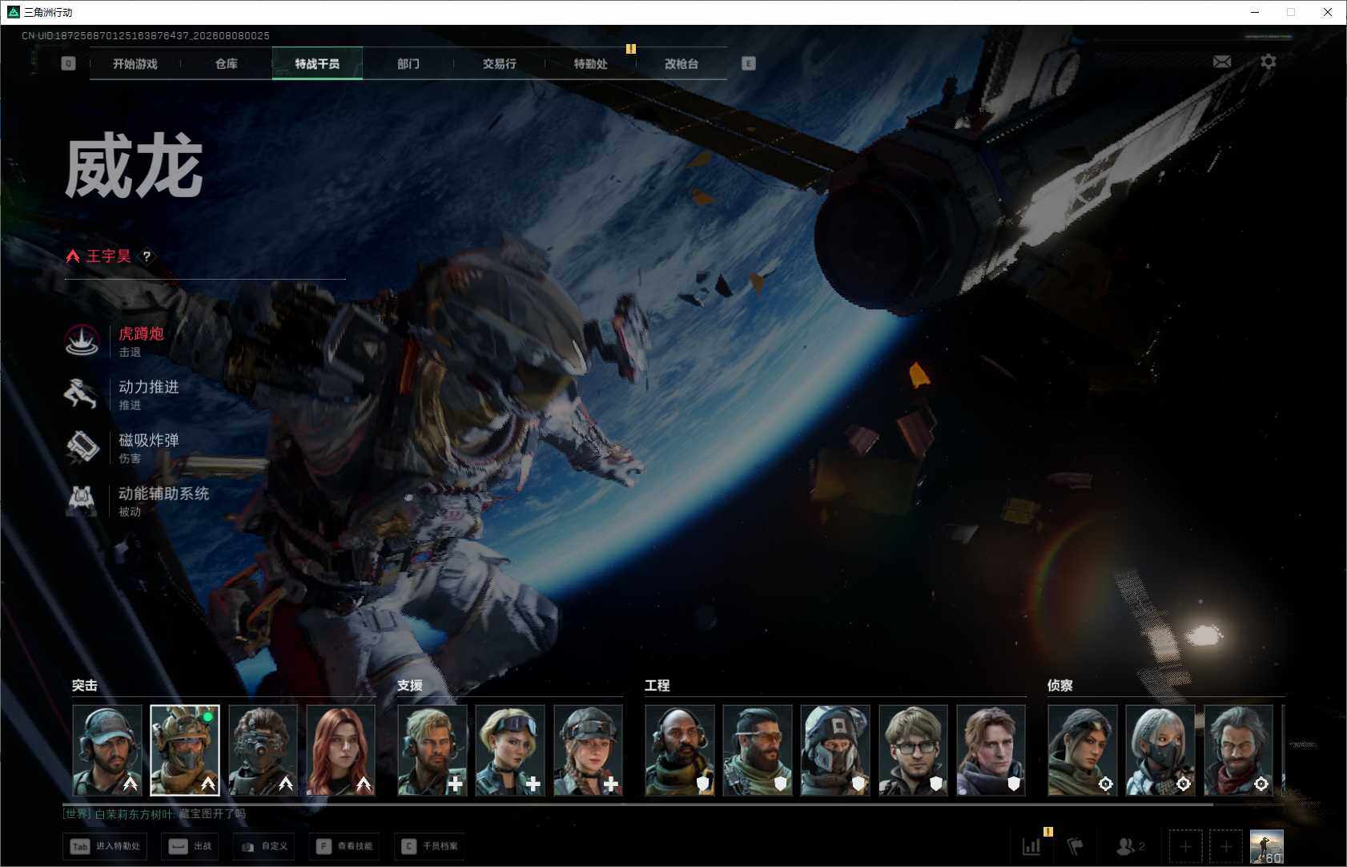Open the flag icon in bottom bar
1347x867 pixels.
[x=1076, y=846]
